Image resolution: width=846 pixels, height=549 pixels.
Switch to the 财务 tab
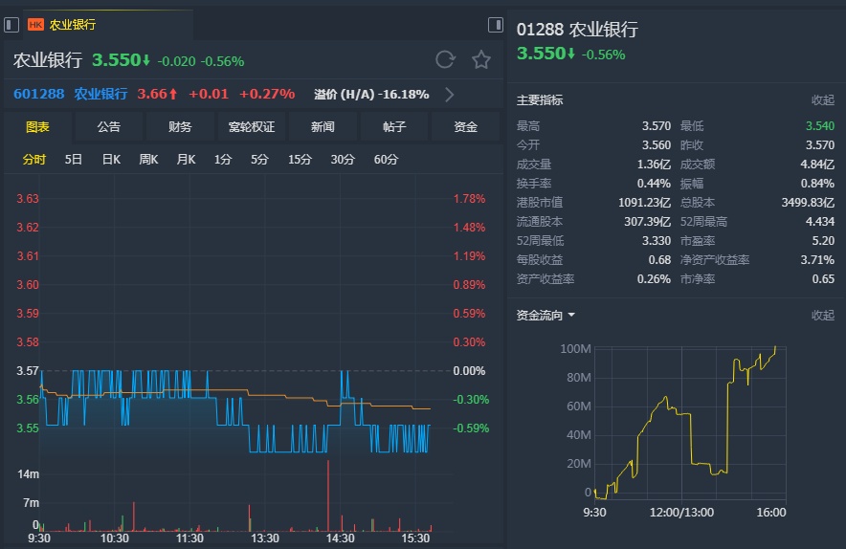tap(180, 127)
